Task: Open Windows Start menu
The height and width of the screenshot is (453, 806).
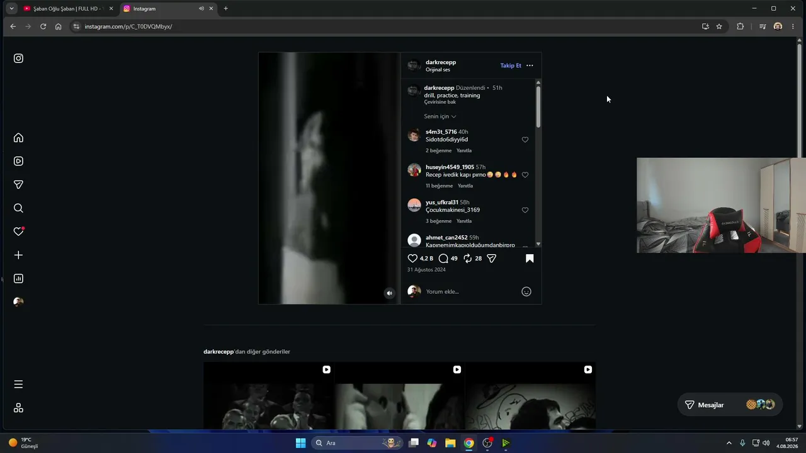Action: [300, 443]
